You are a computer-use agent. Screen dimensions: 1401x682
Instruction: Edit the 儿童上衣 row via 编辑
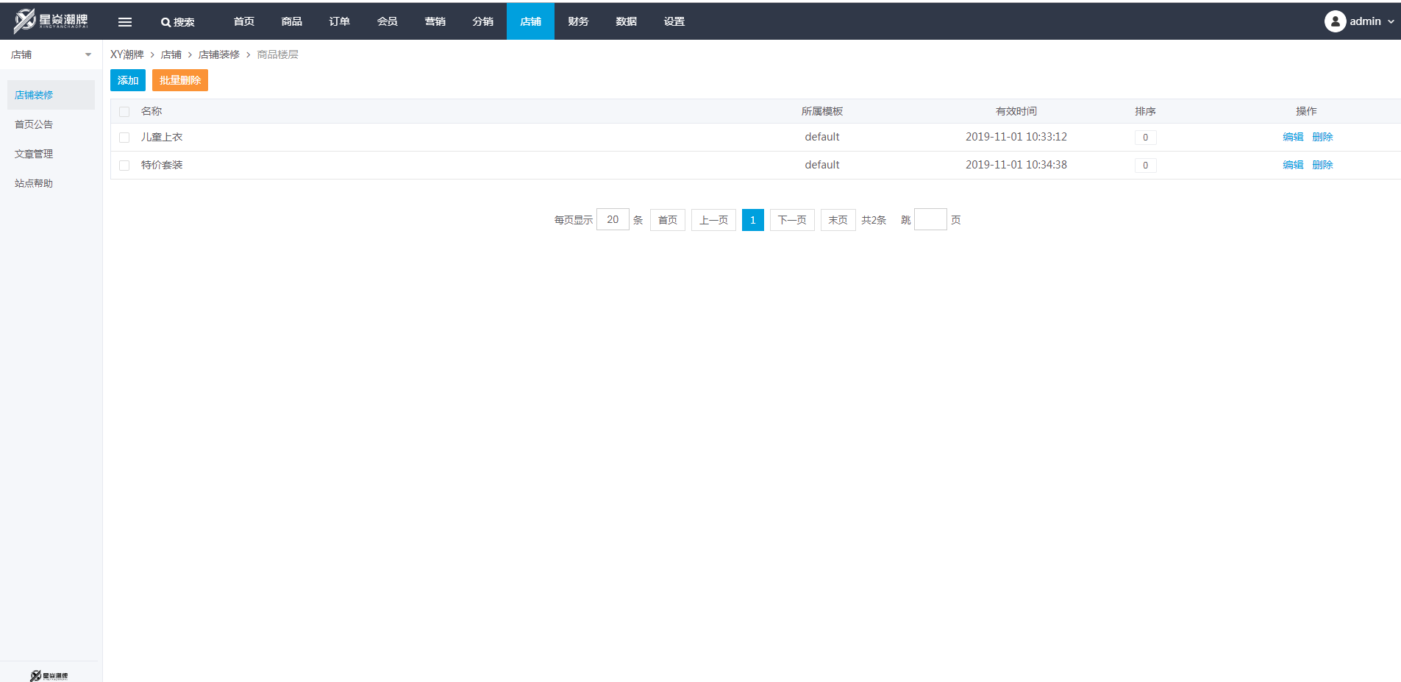click(x=1293, y=137)
